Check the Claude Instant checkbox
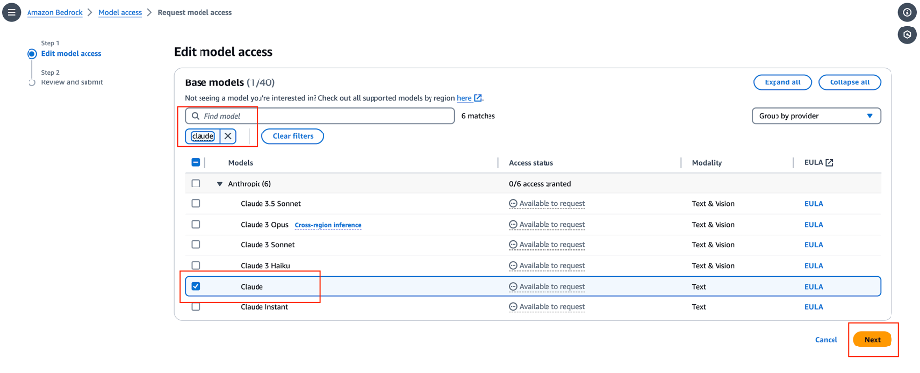The image size is (920, 373). pyautogui.click(x=196, y=307)
